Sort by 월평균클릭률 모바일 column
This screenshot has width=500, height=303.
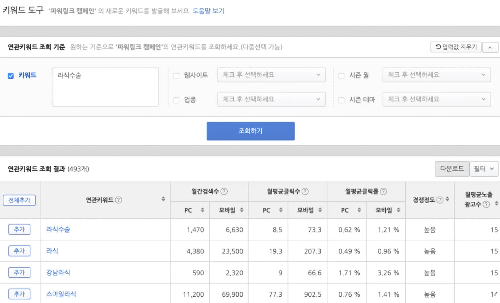point(398,210)
